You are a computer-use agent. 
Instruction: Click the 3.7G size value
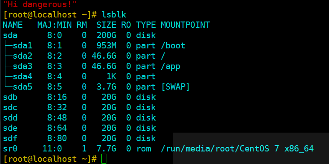coord(106,87)
